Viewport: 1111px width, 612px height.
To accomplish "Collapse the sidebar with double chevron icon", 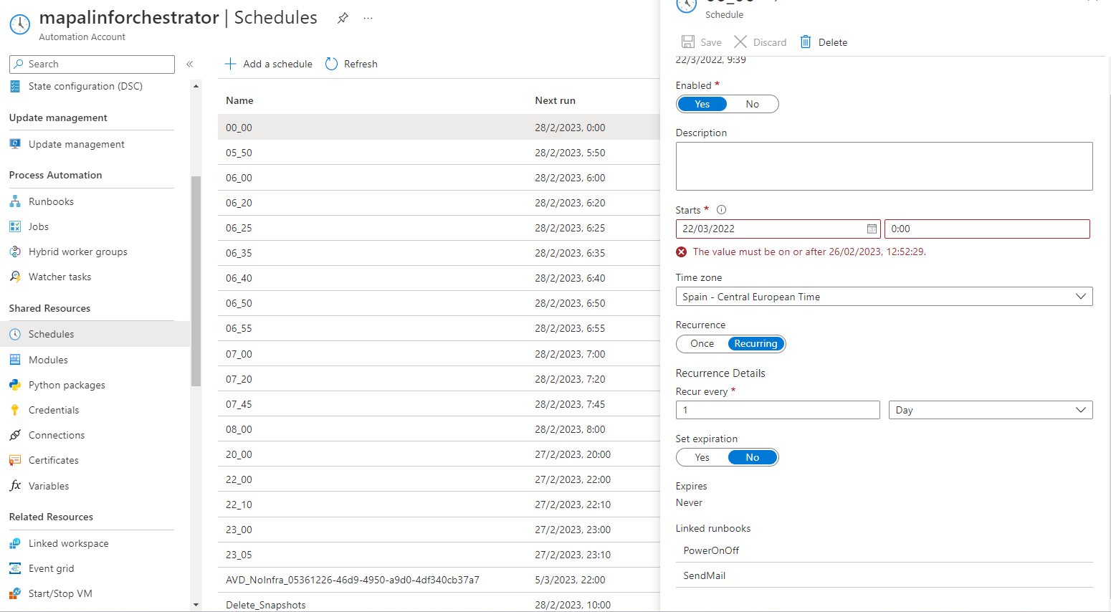I will point(190,64).
